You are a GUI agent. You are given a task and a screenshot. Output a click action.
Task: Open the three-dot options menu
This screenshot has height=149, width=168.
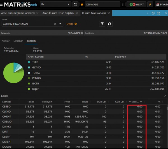(123, 4)
